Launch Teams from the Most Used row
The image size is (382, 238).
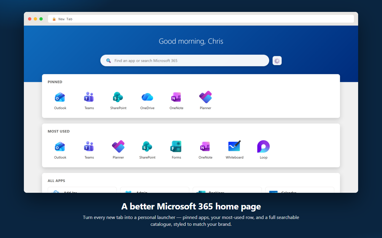pos(89,150)
